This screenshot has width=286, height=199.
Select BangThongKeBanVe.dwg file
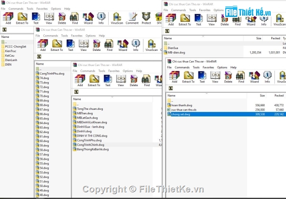[91, 149]
